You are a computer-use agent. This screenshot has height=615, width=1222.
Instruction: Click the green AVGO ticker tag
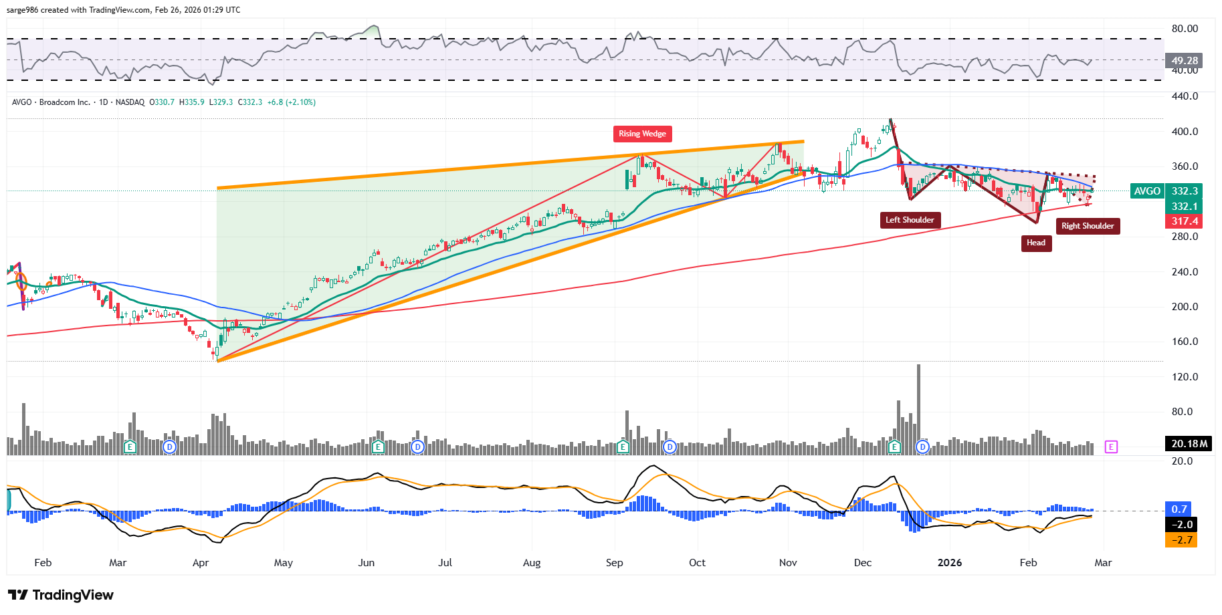[1147, 191]
